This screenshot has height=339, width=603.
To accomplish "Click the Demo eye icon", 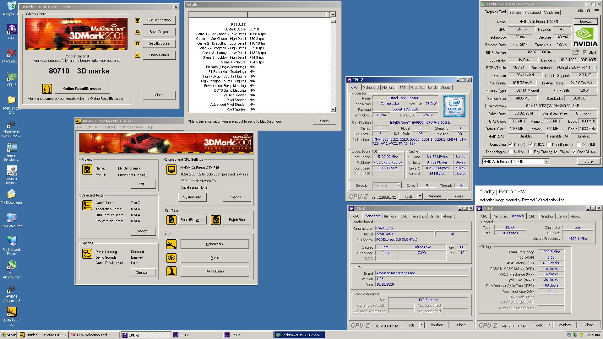I will (x=171, y=258).
